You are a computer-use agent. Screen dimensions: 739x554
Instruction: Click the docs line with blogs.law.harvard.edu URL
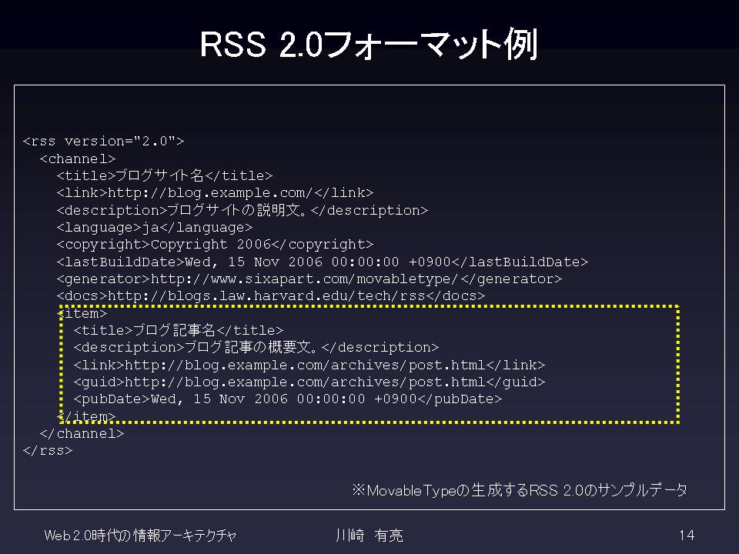tap(270, 295)
